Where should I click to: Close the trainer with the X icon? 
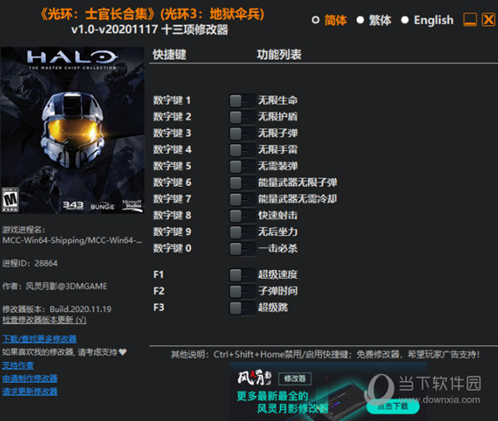(489, 20)
